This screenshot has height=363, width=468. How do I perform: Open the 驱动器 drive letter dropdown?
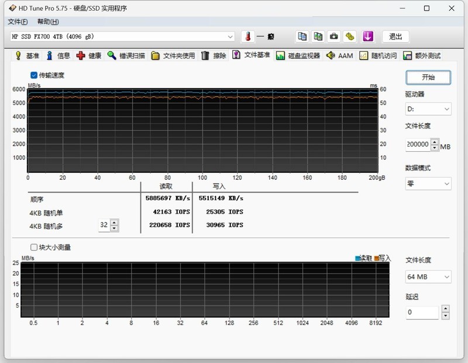pyautogui.click(x=428, y=109)
